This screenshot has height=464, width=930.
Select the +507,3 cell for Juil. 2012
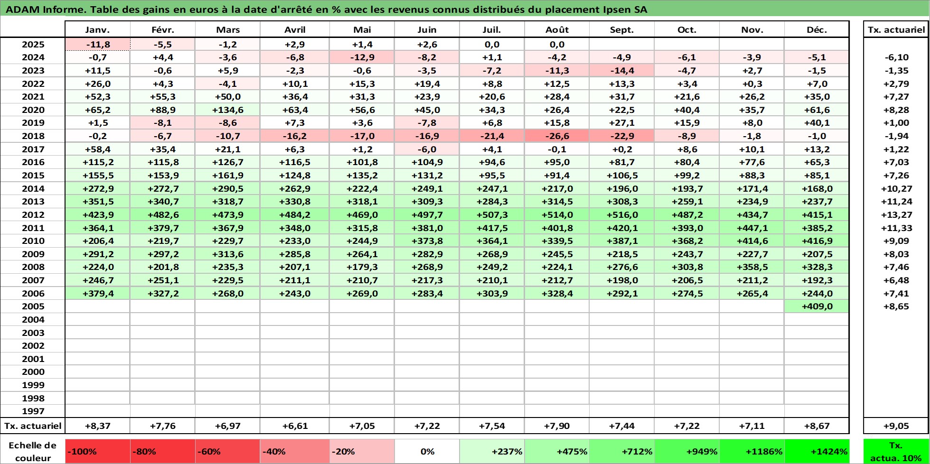coord(492,214)
